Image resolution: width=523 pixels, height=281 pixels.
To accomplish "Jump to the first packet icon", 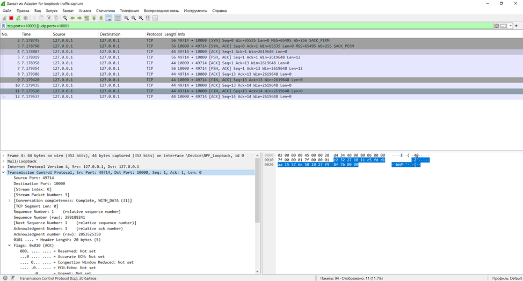I will (94, 18).
